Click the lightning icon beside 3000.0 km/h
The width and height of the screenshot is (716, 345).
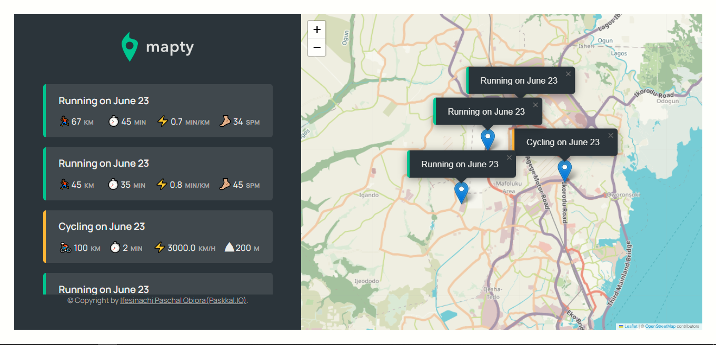coord(160,248)
